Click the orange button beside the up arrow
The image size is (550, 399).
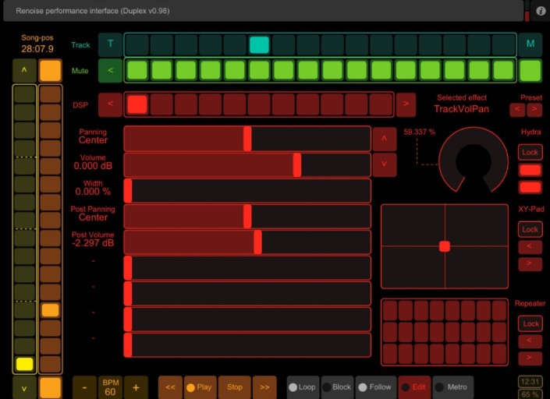(x=50, y=70)
